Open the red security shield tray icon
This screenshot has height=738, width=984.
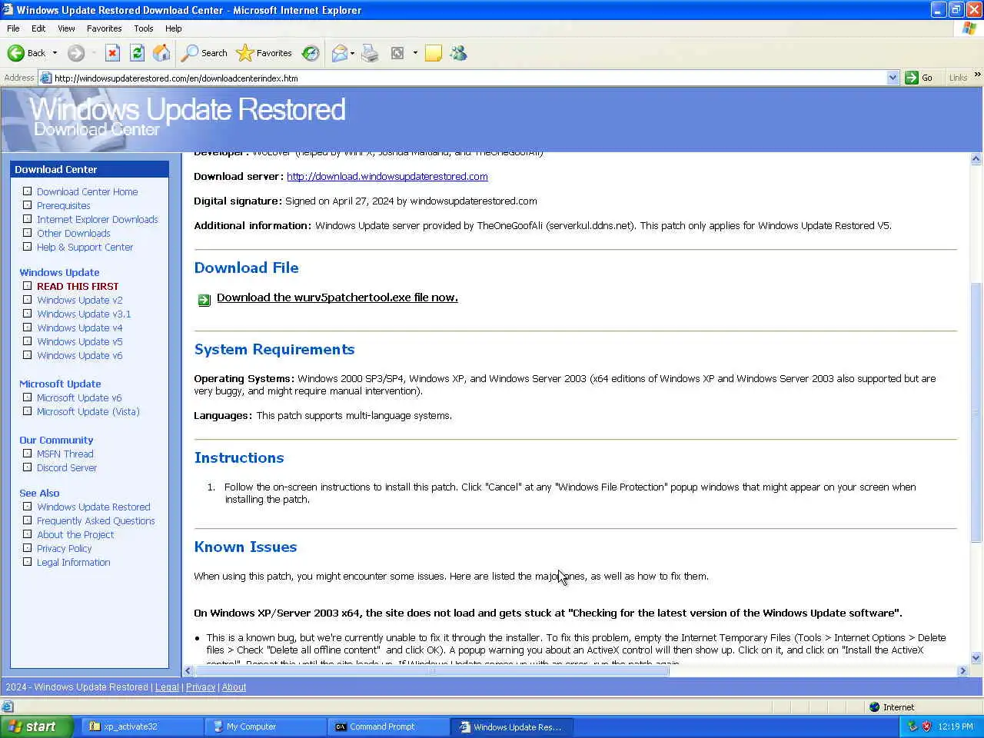pos(926,726)
